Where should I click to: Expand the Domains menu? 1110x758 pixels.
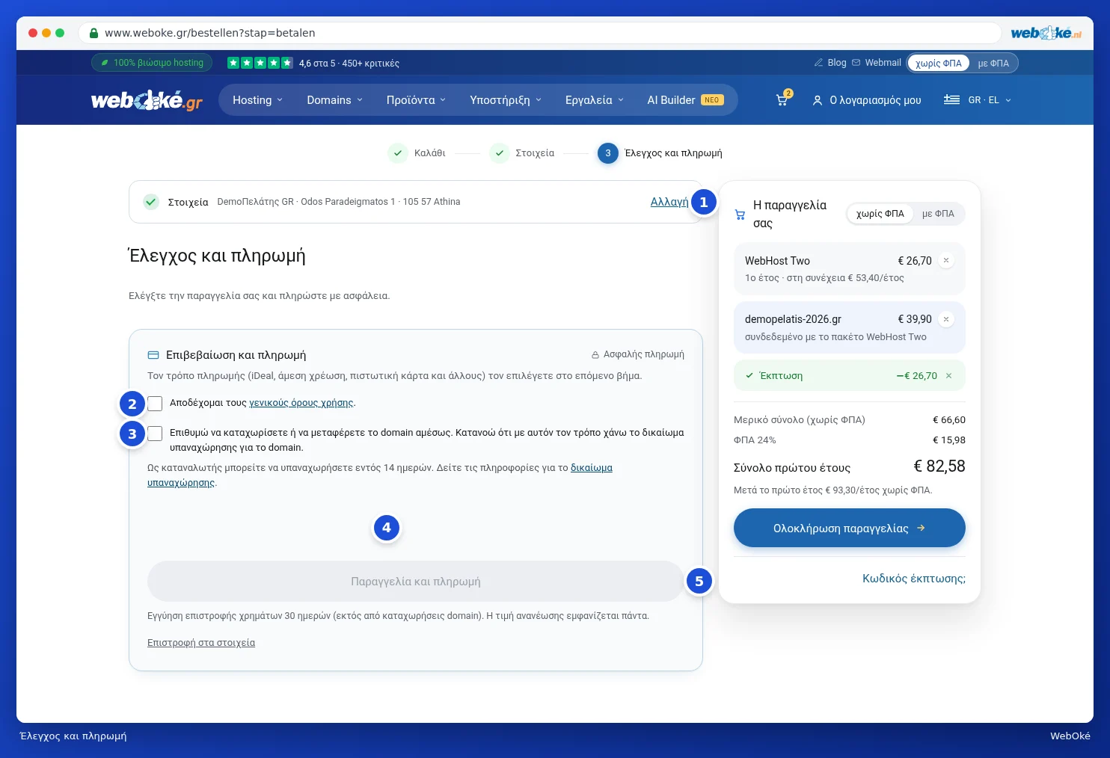tap(334, 100)
